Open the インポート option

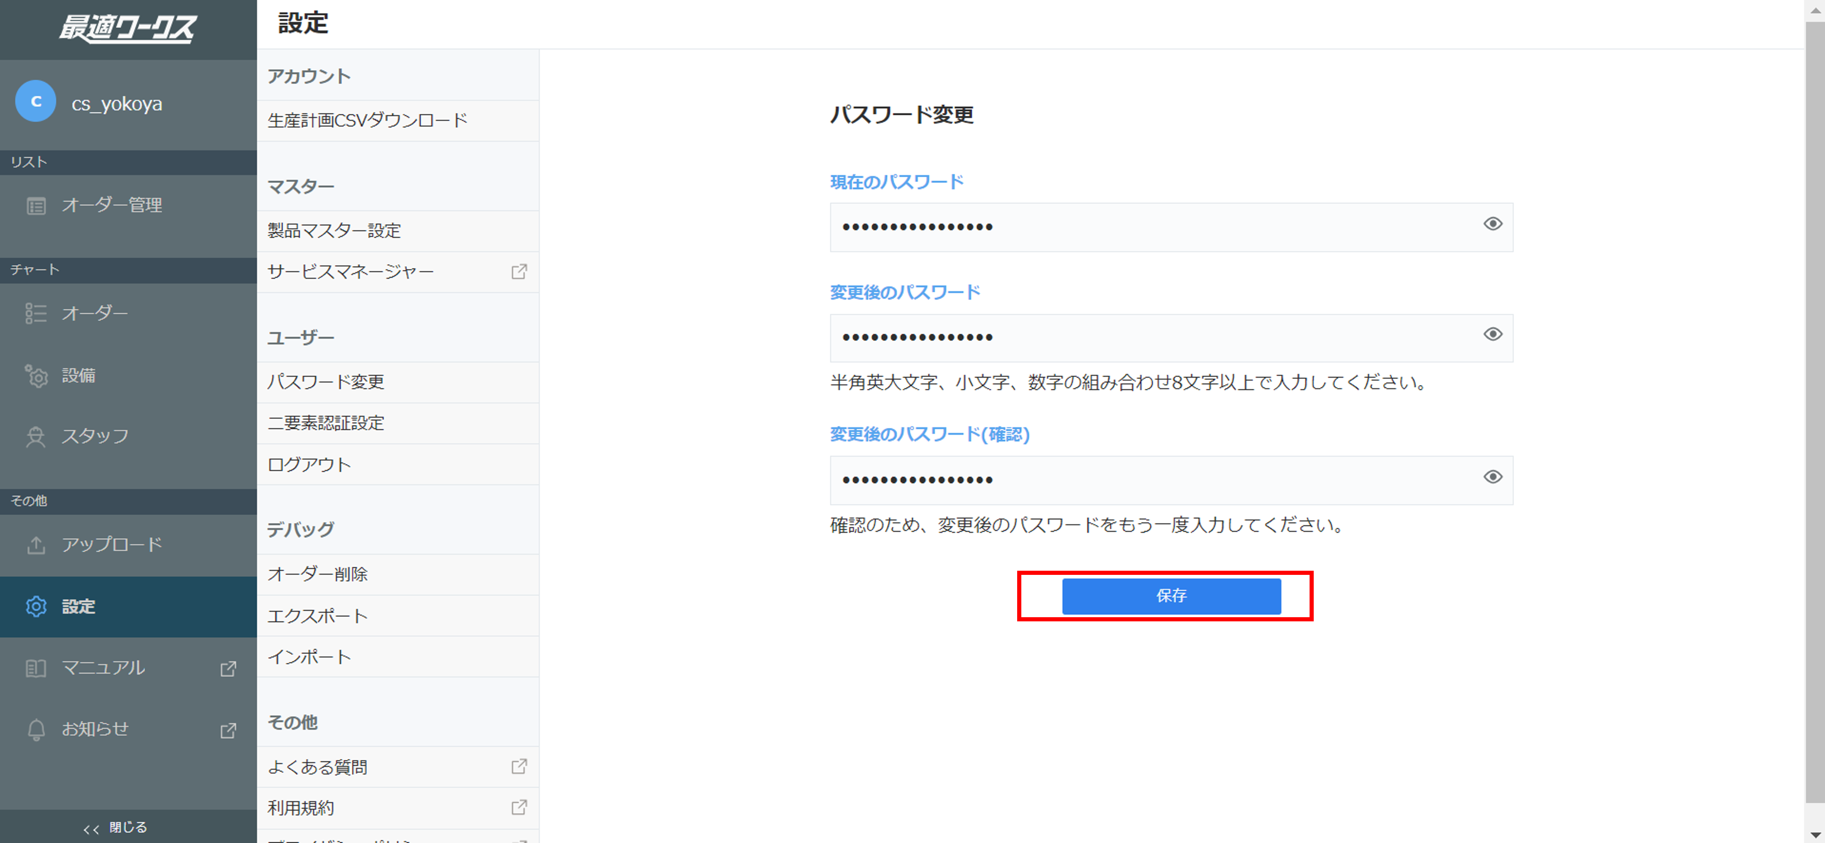[x=397, y=656]
